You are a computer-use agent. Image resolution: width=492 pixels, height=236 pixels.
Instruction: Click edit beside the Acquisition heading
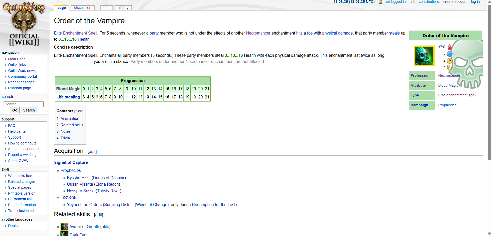coord(92,152)
